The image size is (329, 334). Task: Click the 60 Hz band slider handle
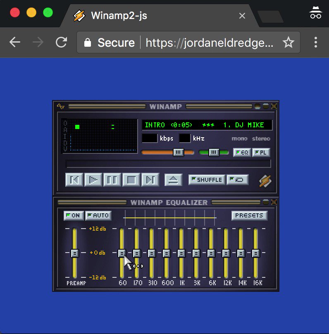point(122,253)
